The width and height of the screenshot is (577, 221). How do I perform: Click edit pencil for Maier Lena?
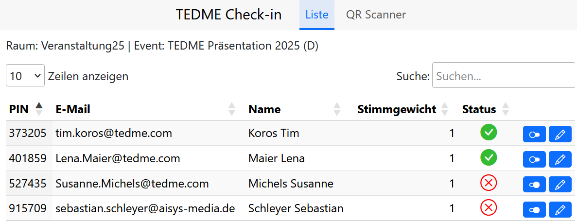(560, 159)
